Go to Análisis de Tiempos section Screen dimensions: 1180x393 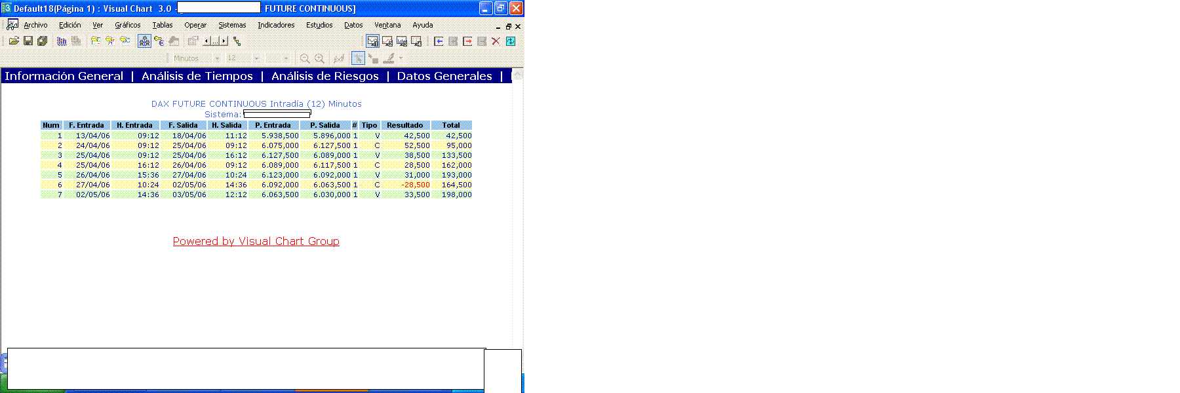pyautogui.click(x=197, y=76)
